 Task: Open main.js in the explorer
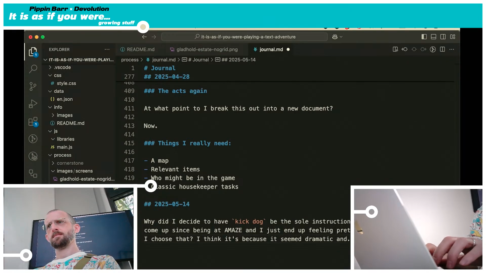[64, 147]
